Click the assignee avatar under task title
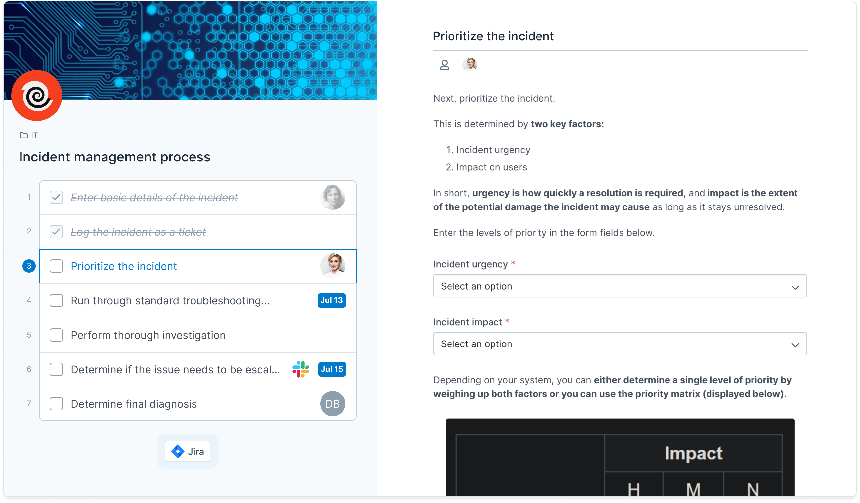 (470, 65)
